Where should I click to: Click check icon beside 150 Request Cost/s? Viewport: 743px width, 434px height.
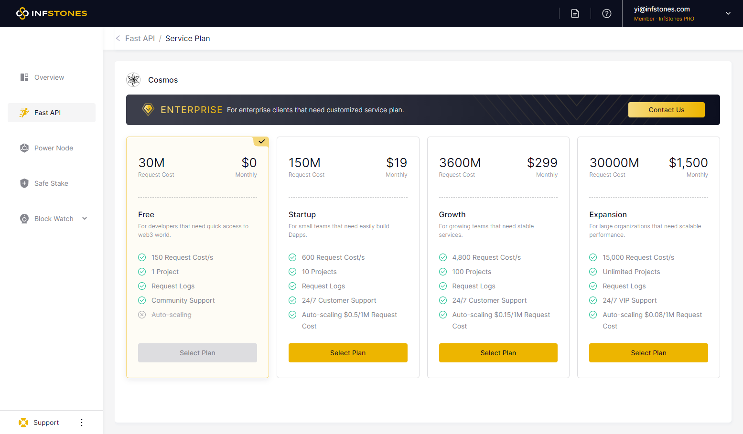[142, 257]
